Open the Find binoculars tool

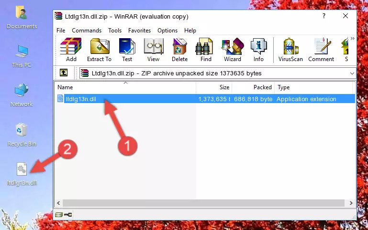[206, 50]
